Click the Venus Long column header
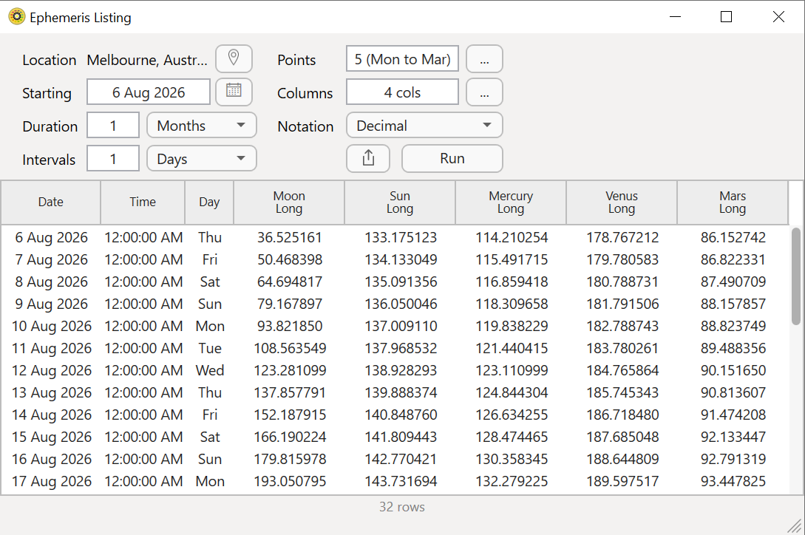This screenshot has height=535, width=805. coord(622,202)
